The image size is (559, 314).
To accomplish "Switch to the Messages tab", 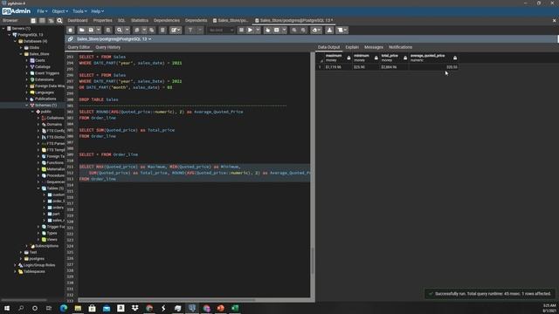I will point(373,47).
